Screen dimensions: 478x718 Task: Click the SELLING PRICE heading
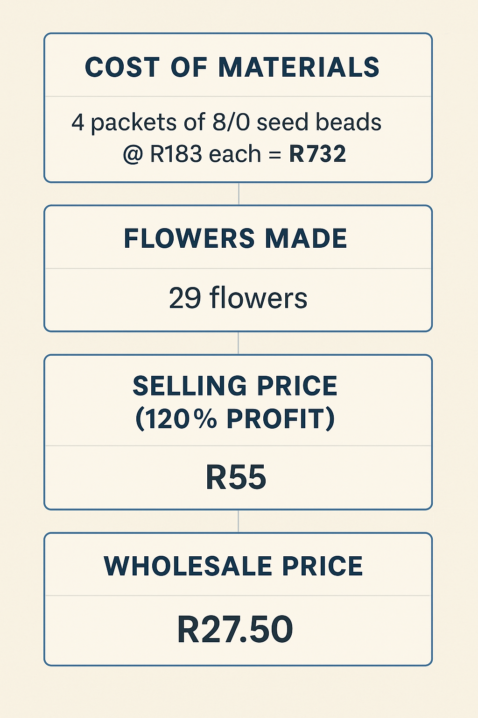pyautogui.click(x=235, y=386)
